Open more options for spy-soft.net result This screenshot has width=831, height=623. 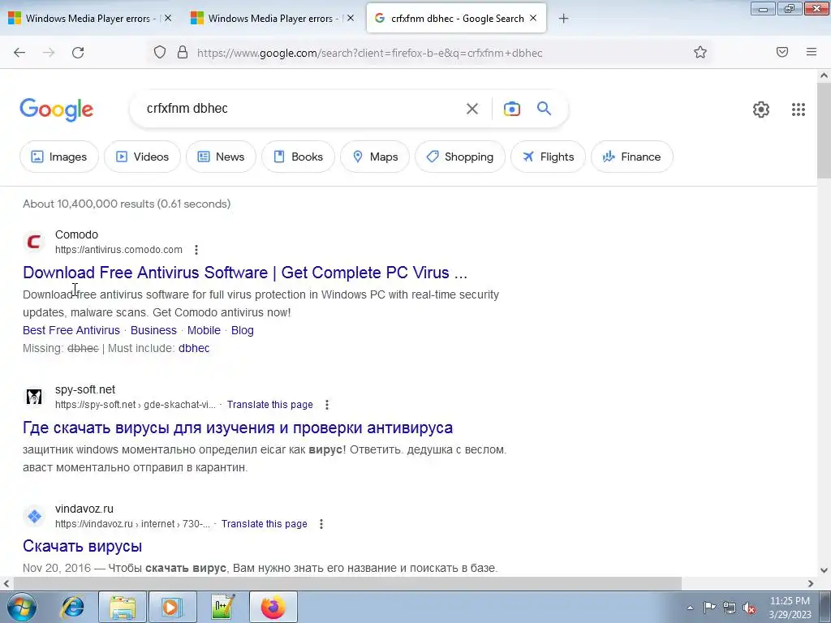(327, 405)
